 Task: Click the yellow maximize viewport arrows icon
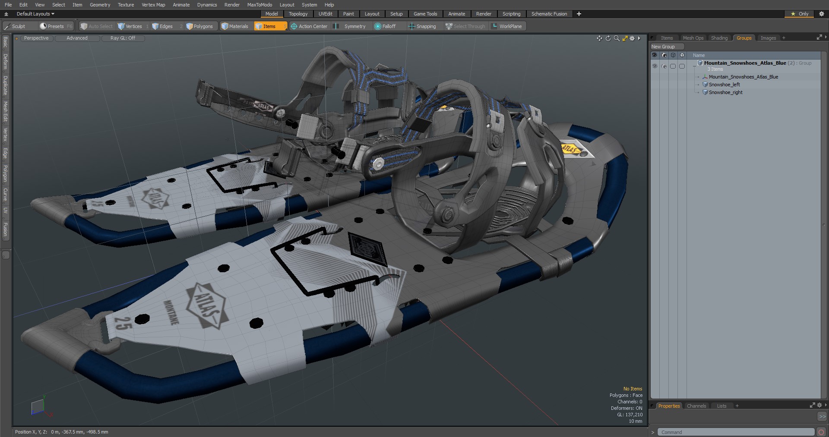click(x=625, y=38)
